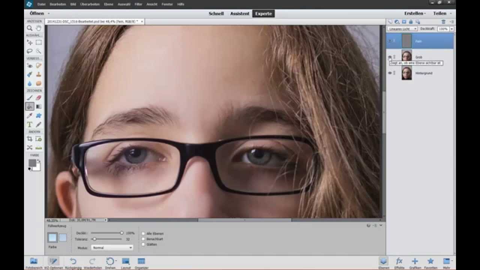Select the Custom Shape tool
The image size is (480, 270).
tap(38, 115)
